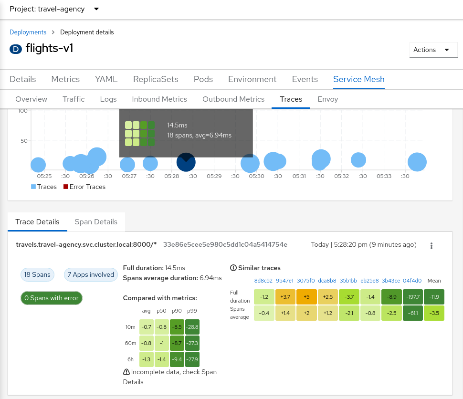Open the kebab menu in trace details
The image size is (463, 399).
click(x=431, y=246)
